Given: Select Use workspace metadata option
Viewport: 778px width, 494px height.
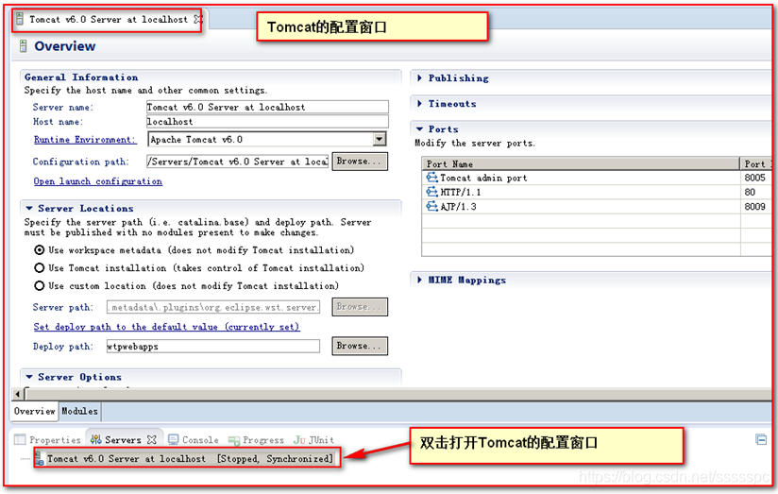Looking at the screenshot, I should pos(40,250).
